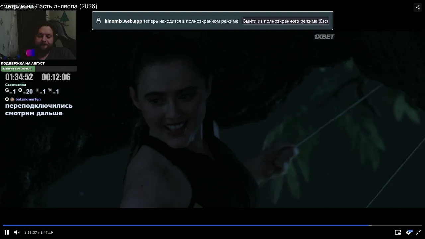Click the lock icon beside kinomix.web.app
The image size is (425, 239).
click(x=98, y=21)
